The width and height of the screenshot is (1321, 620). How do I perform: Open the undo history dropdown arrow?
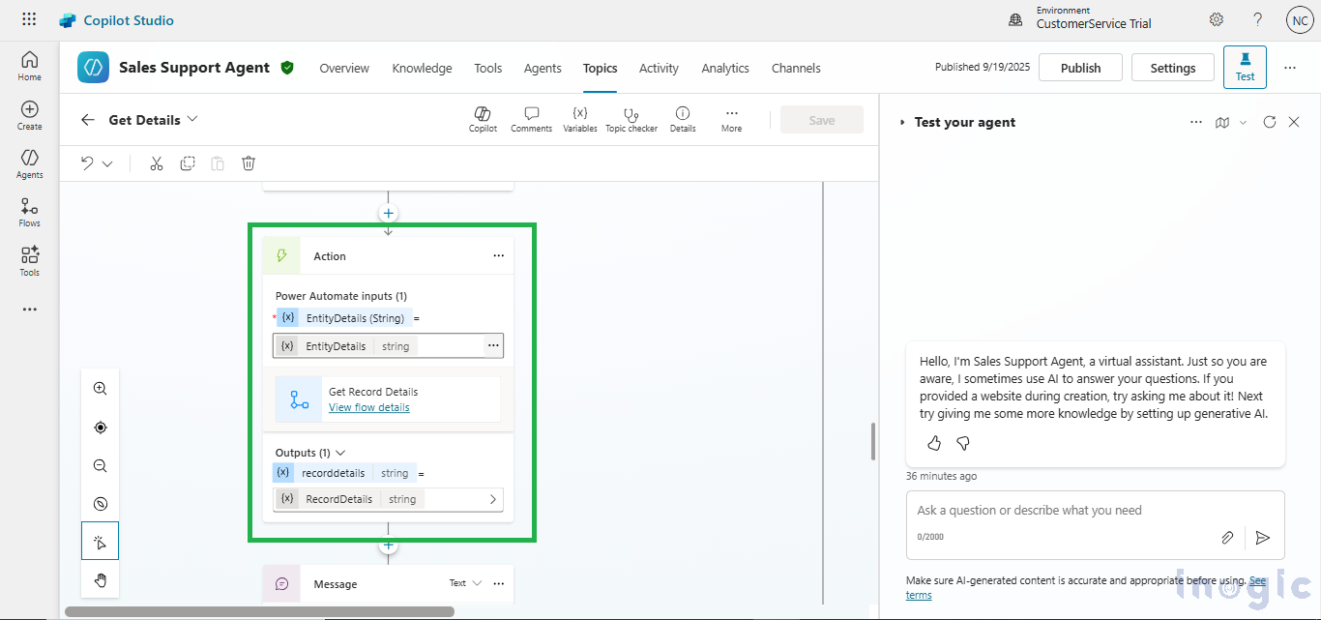pos(107,163)
